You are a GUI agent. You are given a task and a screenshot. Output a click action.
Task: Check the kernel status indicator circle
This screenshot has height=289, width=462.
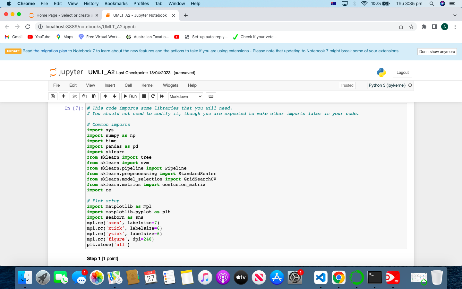click(410, 85)
